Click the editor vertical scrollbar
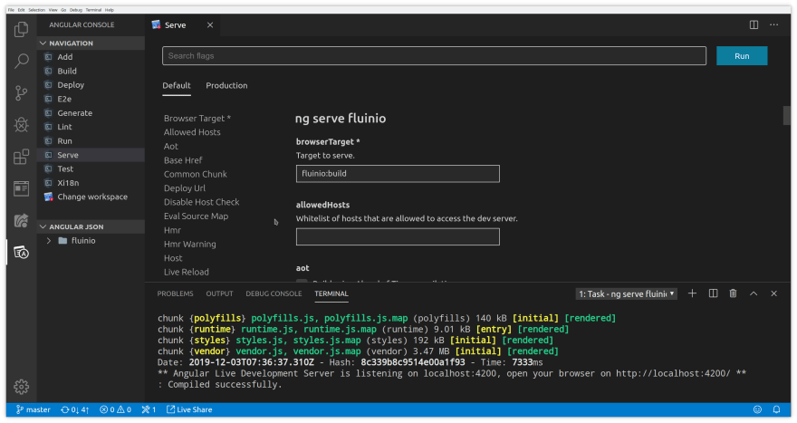 (786, 115)
